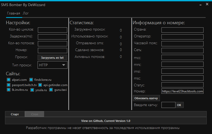Click the Активных потоков count value
Viewport: 212px width, 134px height.
pos(121,57)
